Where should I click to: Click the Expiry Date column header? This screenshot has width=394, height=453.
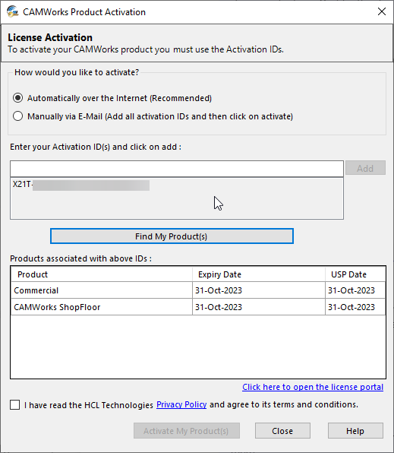259,274
